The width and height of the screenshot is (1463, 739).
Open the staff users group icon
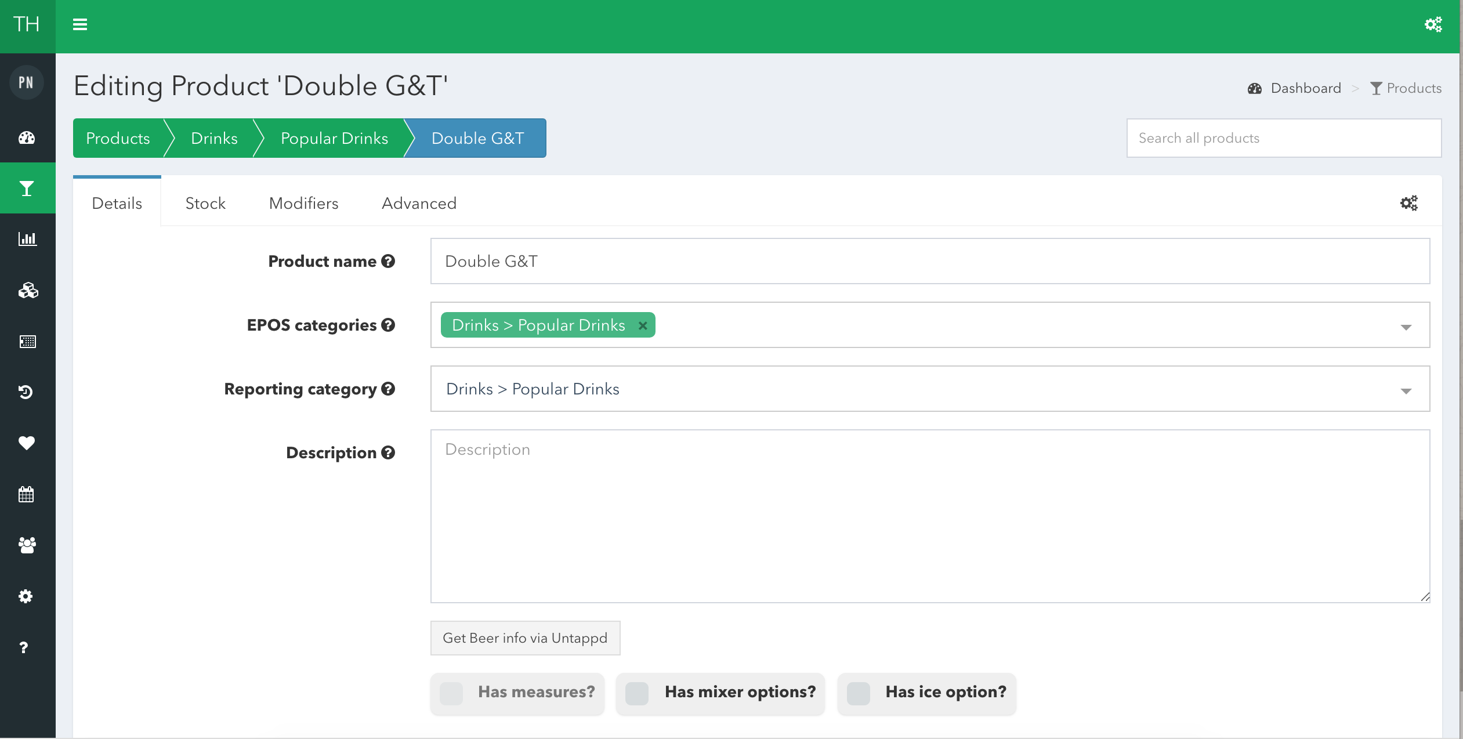click(27, 545)
